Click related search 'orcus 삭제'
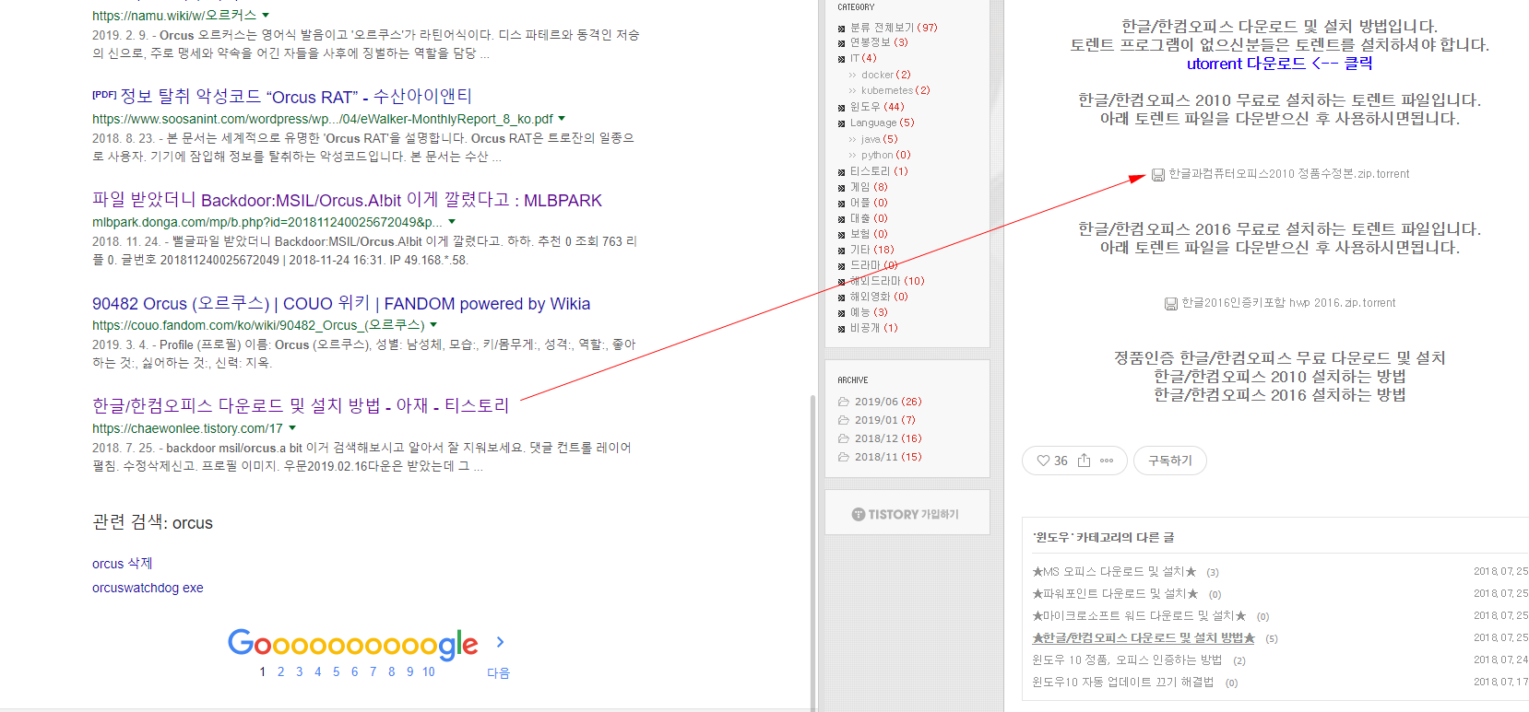The image size is (1529, 712). pos(122,564)
